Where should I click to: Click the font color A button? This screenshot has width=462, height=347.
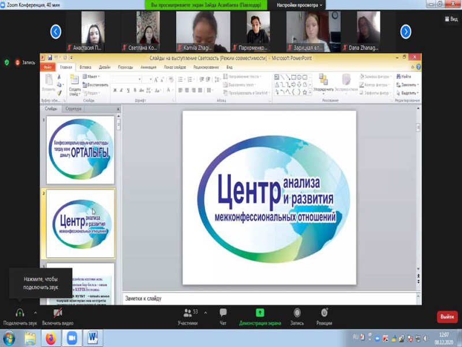point(169,90)
